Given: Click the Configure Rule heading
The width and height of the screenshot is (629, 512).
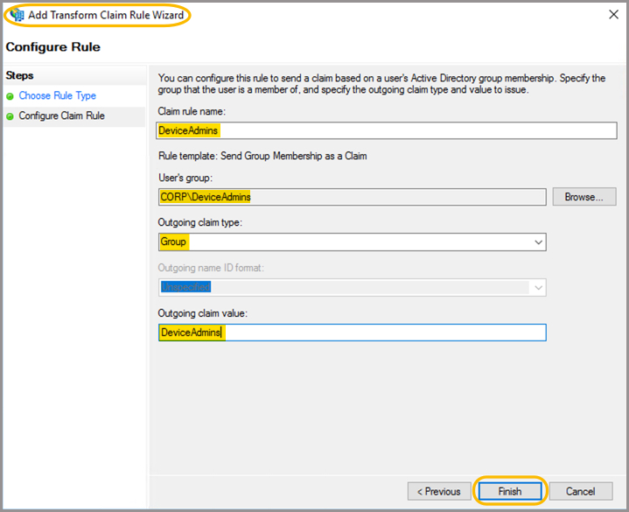Looking at the screenshot, I should pyautogui.click(x=52, y=47).
